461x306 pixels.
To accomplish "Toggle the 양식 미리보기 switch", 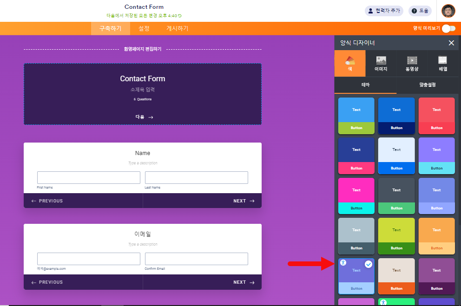I will point(448,28).
